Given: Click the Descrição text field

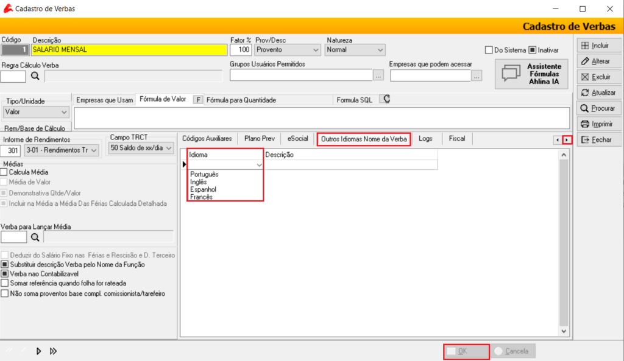Looking at the screenshot, I should click(x=129, y=49).
